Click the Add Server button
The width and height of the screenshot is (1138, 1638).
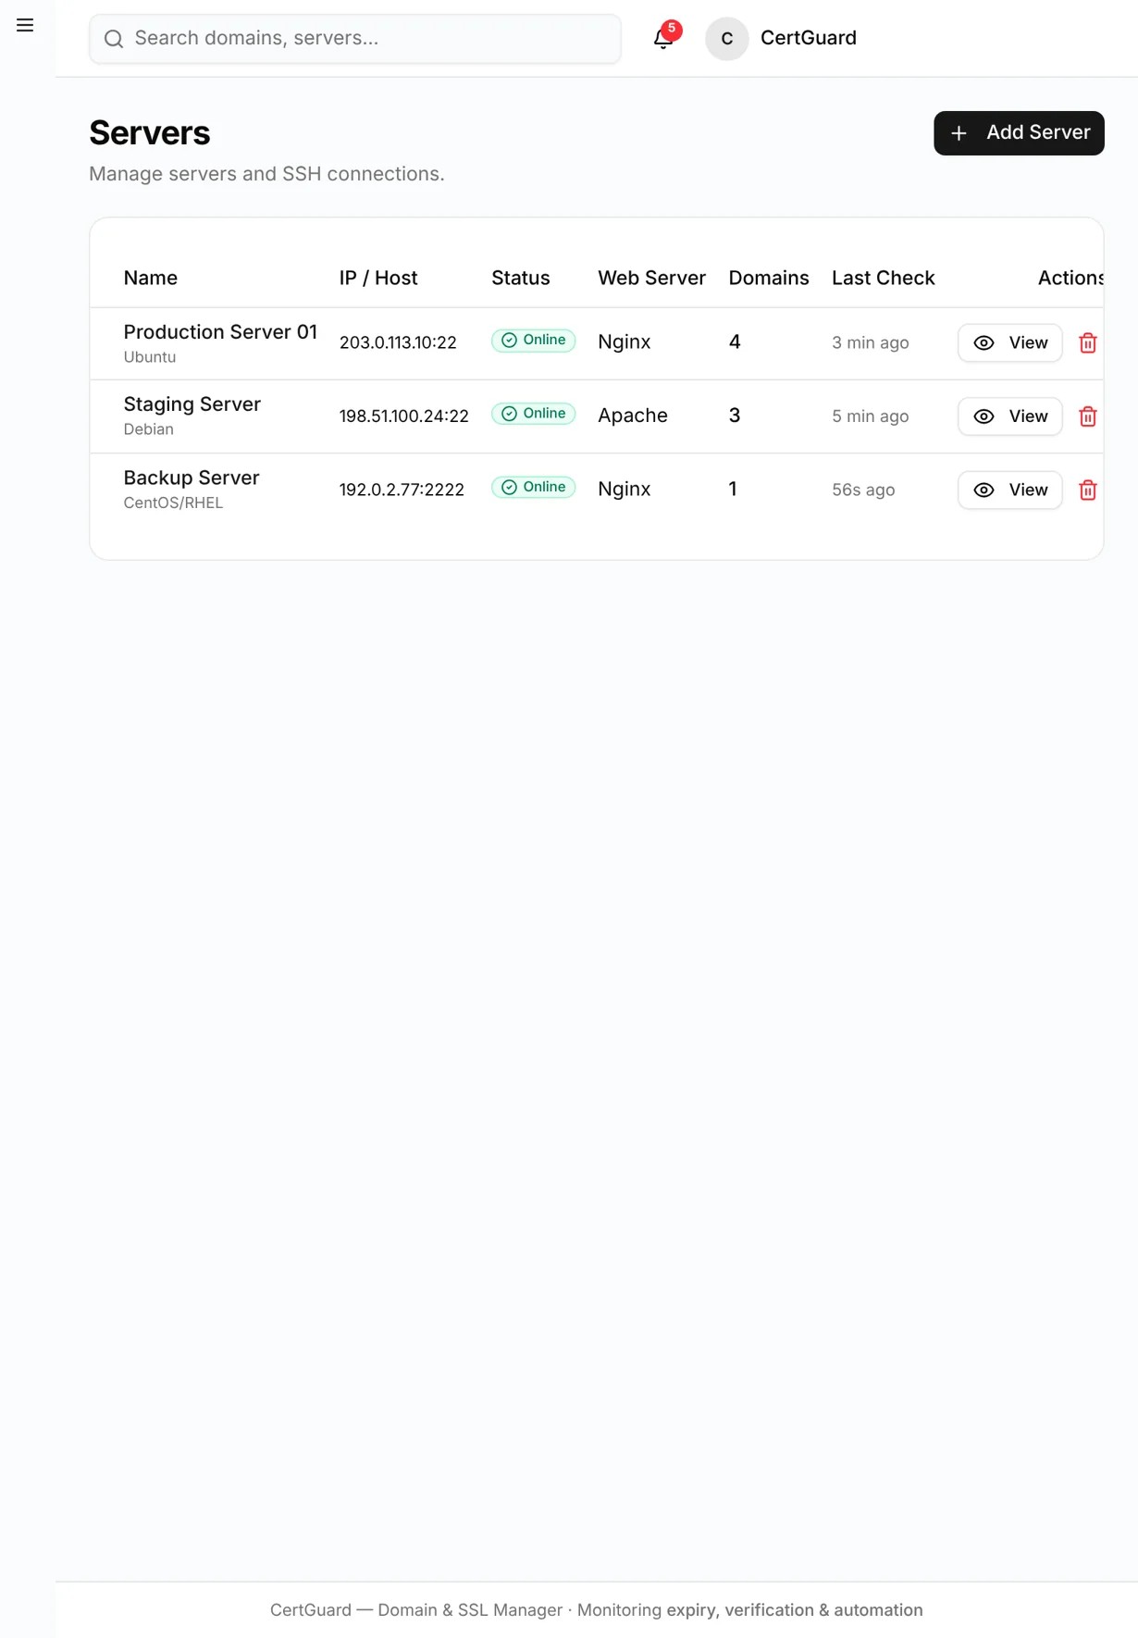click(1019, 133)
